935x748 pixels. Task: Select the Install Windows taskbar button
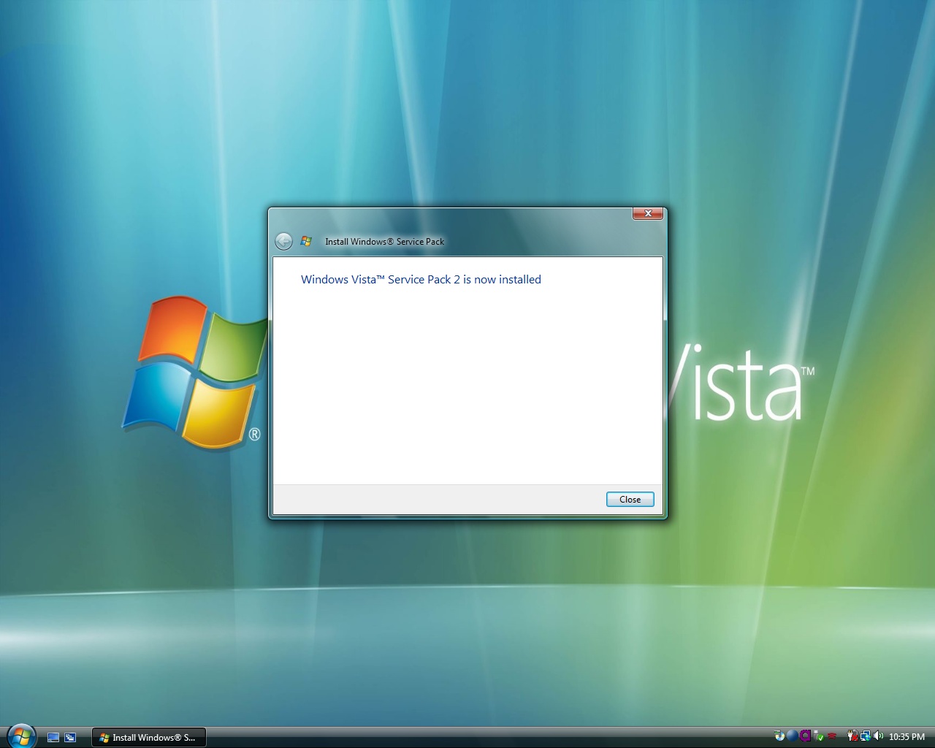[148, 737]
